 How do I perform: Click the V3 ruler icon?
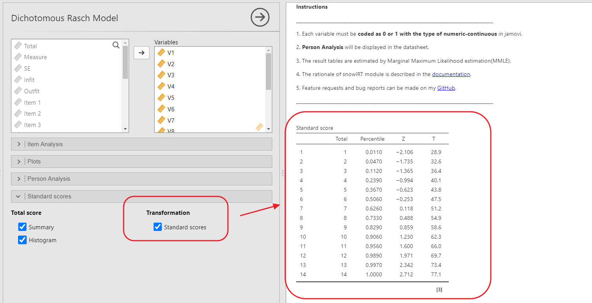(x=161, y=75)
